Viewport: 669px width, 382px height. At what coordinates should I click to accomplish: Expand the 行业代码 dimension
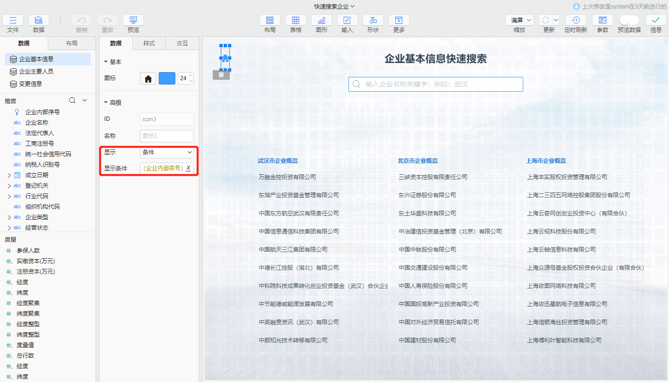9,196
